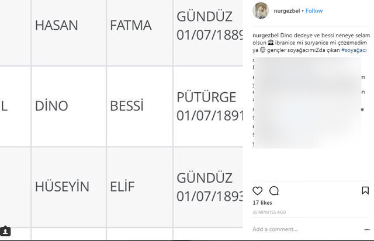Show tagged people via the person icon
The height and width of the screenshot is (241, 374).
point(5,230)
